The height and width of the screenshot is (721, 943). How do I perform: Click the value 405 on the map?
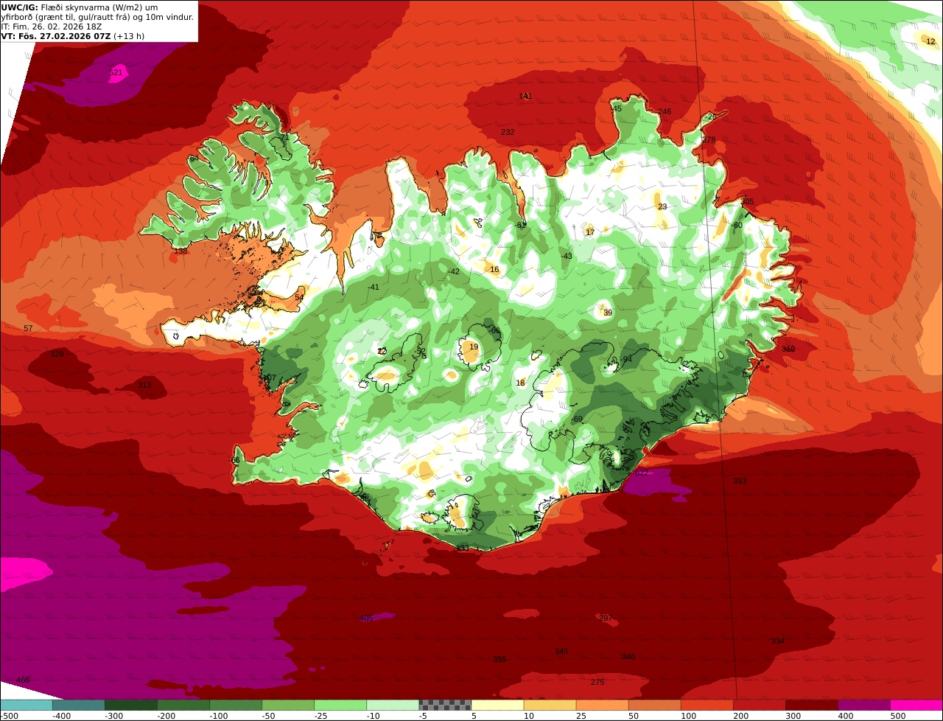coord(366,618)
